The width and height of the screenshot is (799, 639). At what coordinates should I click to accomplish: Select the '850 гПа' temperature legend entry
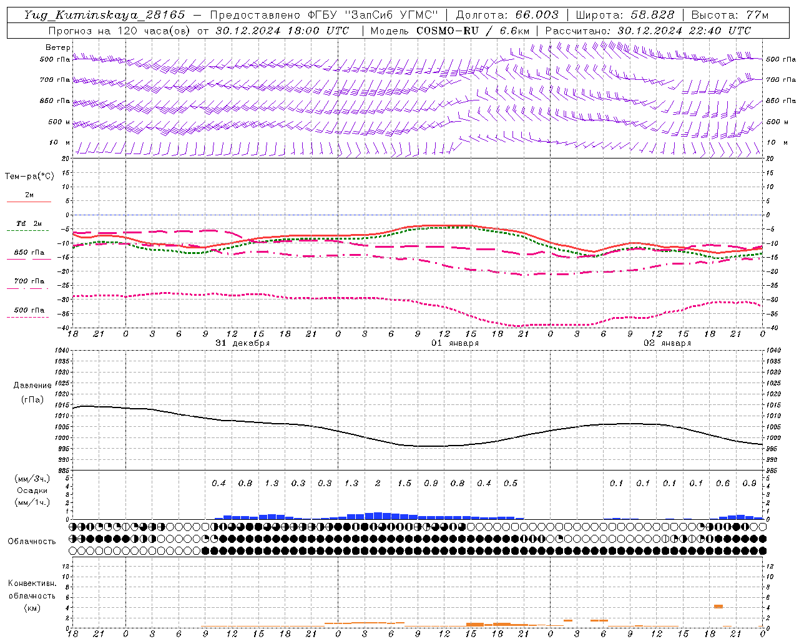click(29, 253)
